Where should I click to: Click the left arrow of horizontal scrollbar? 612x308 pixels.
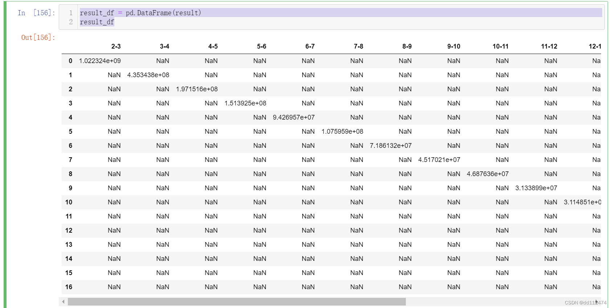64,302
